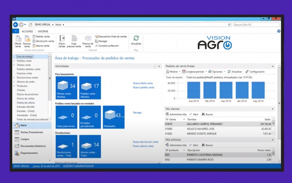Open the help question mark icon
Viewport: 292px width, 183px height.
(x=279, y=31)
